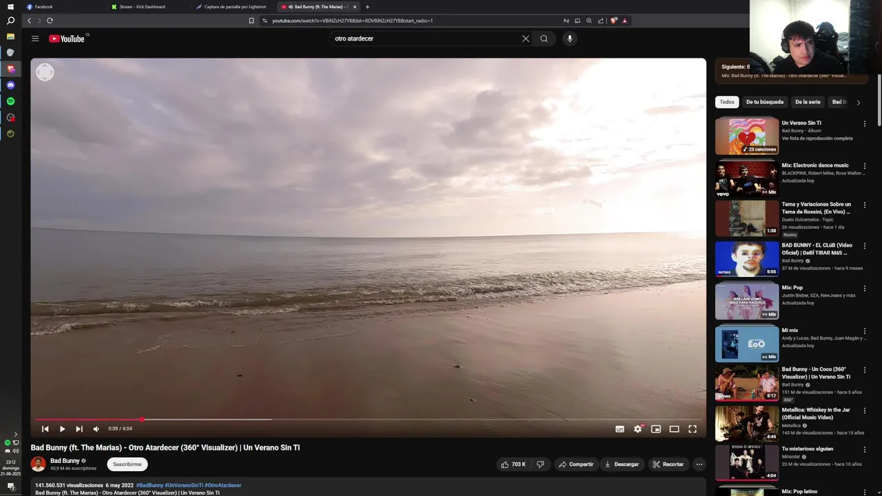Open options for 'Un Verano Sin Ti' album
Viewport: 882px width, 496px height.
(x=865, y=124)
